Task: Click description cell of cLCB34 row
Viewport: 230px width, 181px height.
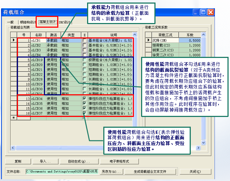Action: pyautogui.click(x=110, y=99)
